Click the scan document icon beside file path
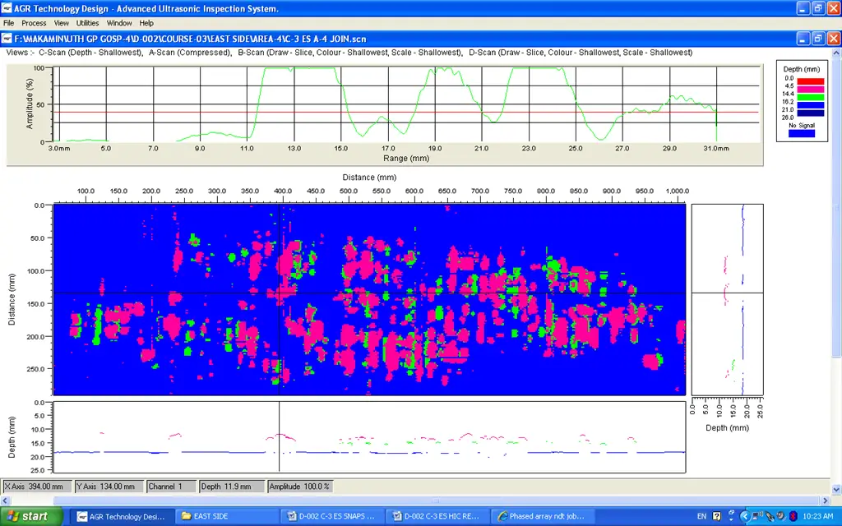Image resolution: width=842 pixels, height=526 pixels. pos(7,39)
